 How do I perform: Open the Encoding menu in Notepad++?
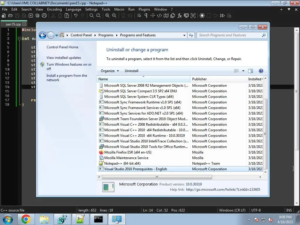pos(54,9)
